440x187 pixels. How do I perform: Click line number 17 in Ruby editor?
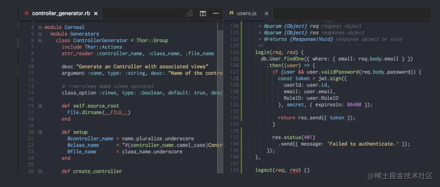tap(31, 113)
